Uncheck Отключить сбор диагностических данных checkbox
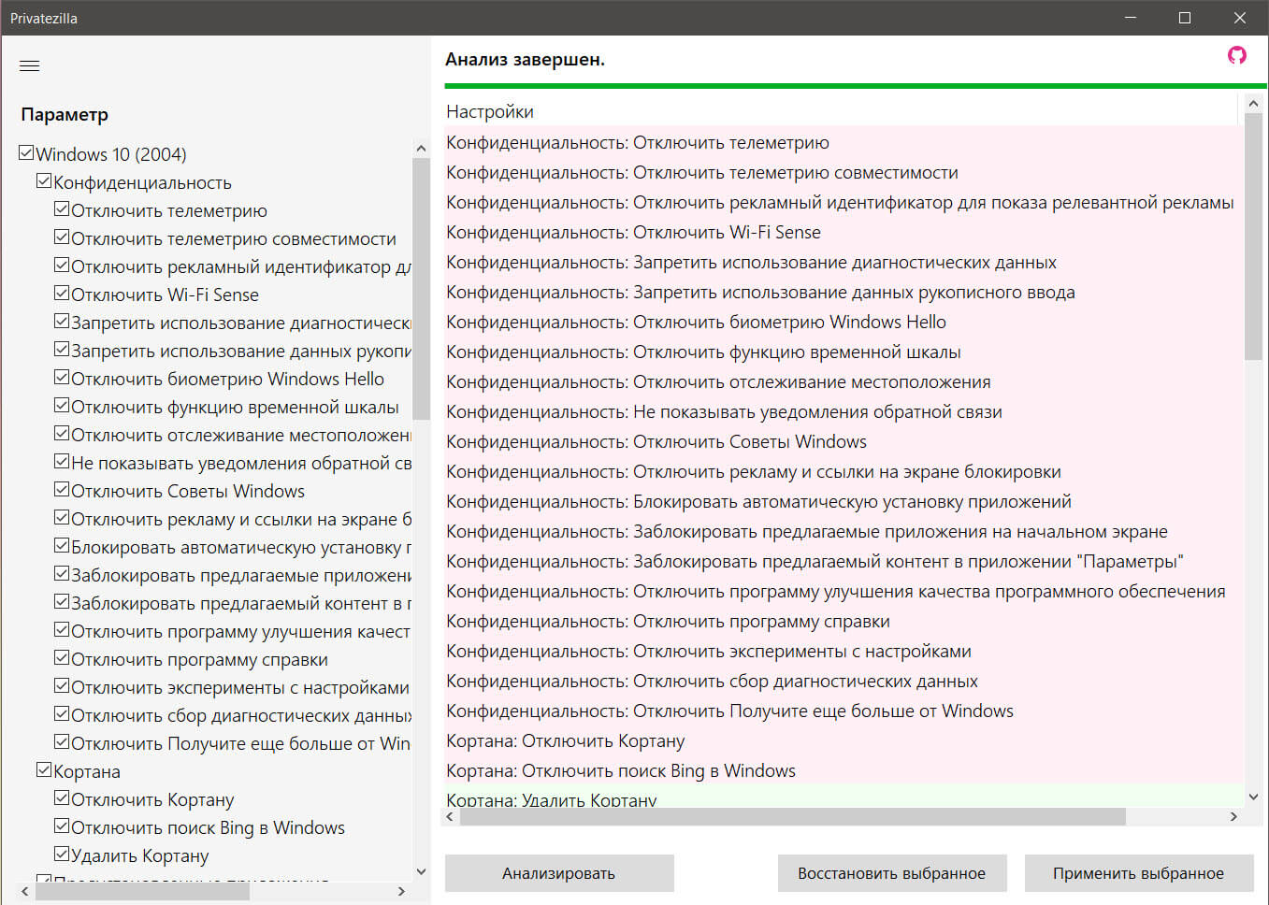Image resolution: width=1269 pixels, height=905 pixels. 62,714
